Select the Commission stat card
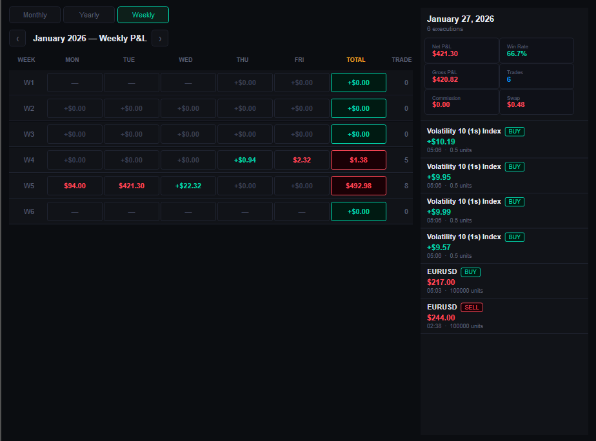The image size is (596, 441). tap(461, 102)
